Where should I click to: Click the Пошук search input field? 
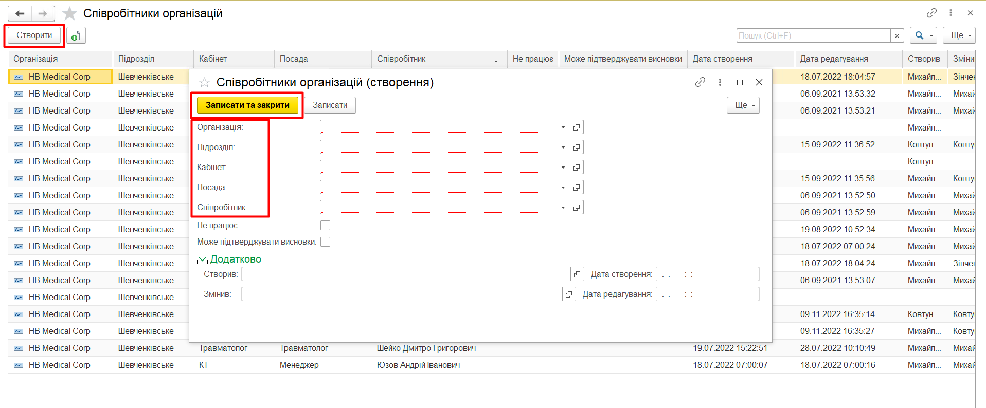click(x=813, y=35)
